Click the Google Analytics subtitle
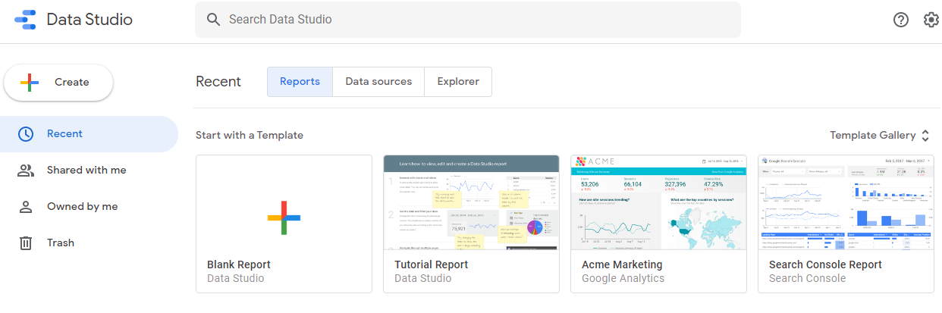Image resolution: width=942 pixels, height=313 pixels. 623,278
